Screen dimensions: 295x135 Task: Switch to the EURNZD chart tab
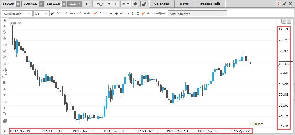click(30, 4)
